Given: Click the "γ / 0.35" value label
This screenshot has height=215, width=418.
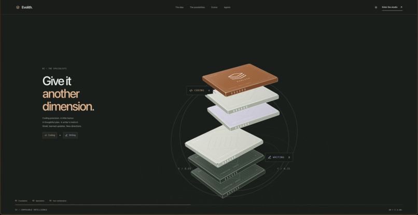Looking at the screenshot, I should 283,169.
